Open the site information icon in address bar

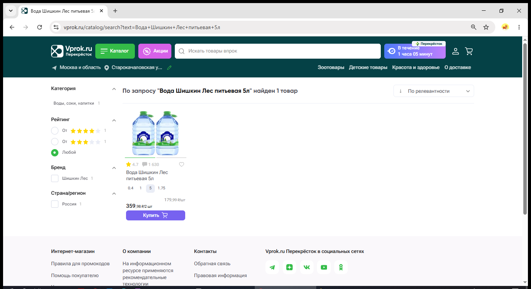[x=56, y=27]
